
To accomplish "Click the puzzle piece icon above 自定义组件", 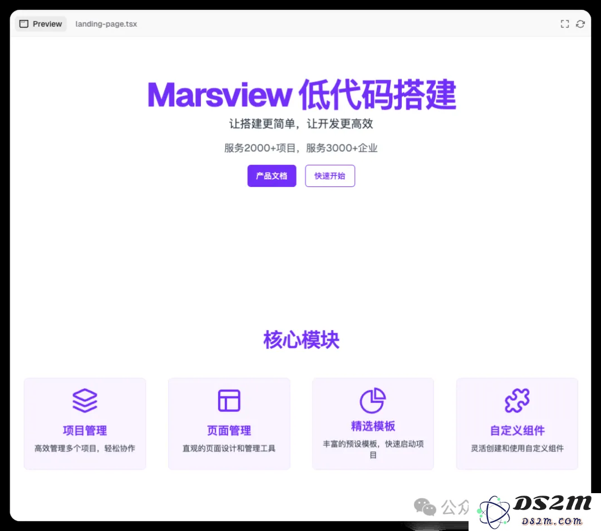I will [517, 401].
